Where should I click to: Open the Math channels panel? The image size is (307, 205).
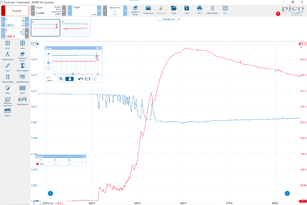pos(22,67)
